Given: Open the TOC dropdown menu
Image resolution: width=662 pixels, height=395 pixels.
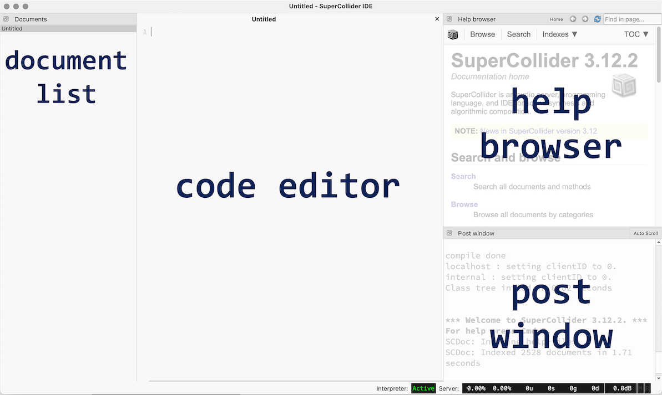Looking at the screenshot, I should click(636, 34).
